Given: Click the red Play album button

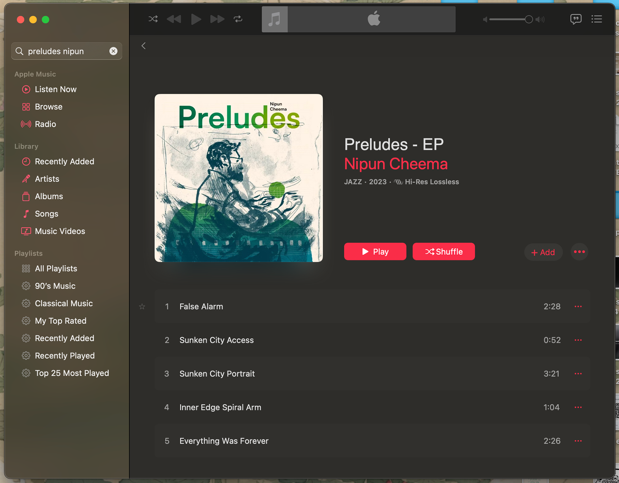Looking at the screenshot, I should pos(375,251).
